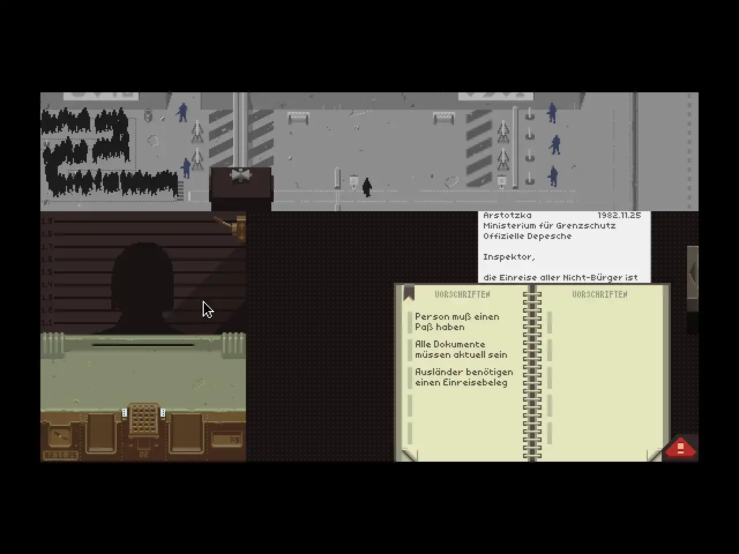Click the waiting crowd in the queue
Viewport: 739px width, 554px height.
pos(110,153)
